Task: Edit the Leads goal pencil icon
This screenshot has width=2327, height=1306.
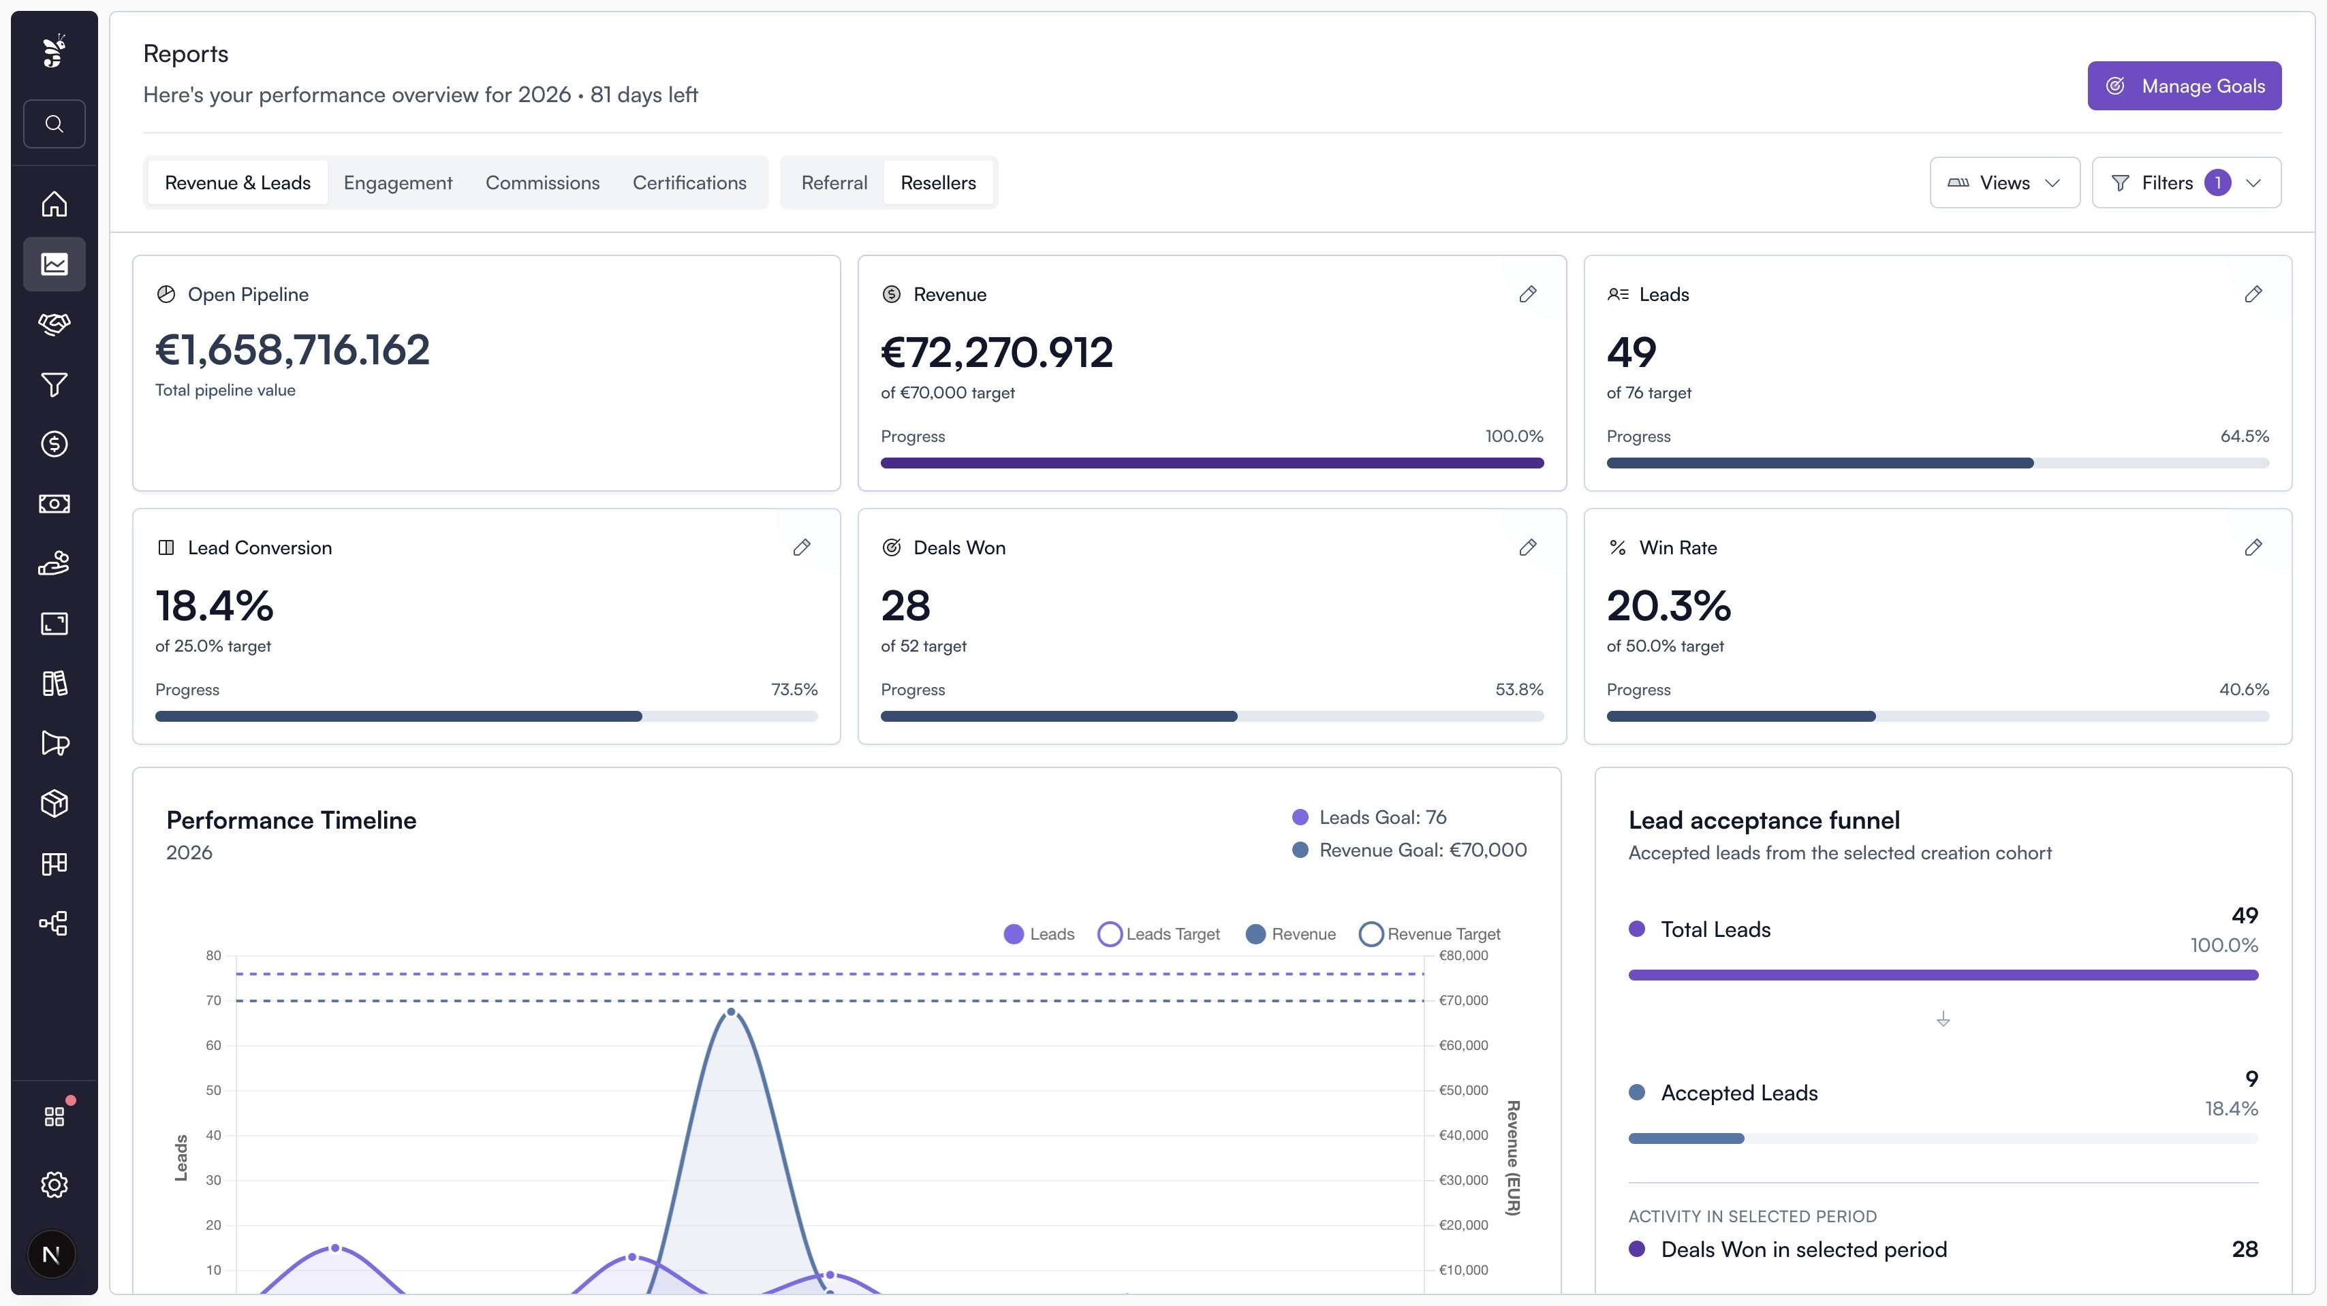Action: 2253,294
